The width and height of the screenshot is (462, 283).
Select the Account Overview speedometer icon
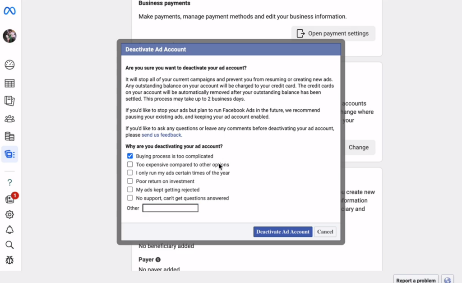9,65
